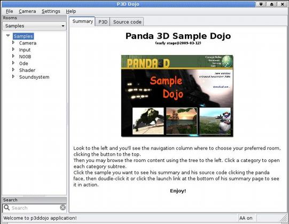Switch to the Source code tab

pyautogui.click(x=127, y=22)
